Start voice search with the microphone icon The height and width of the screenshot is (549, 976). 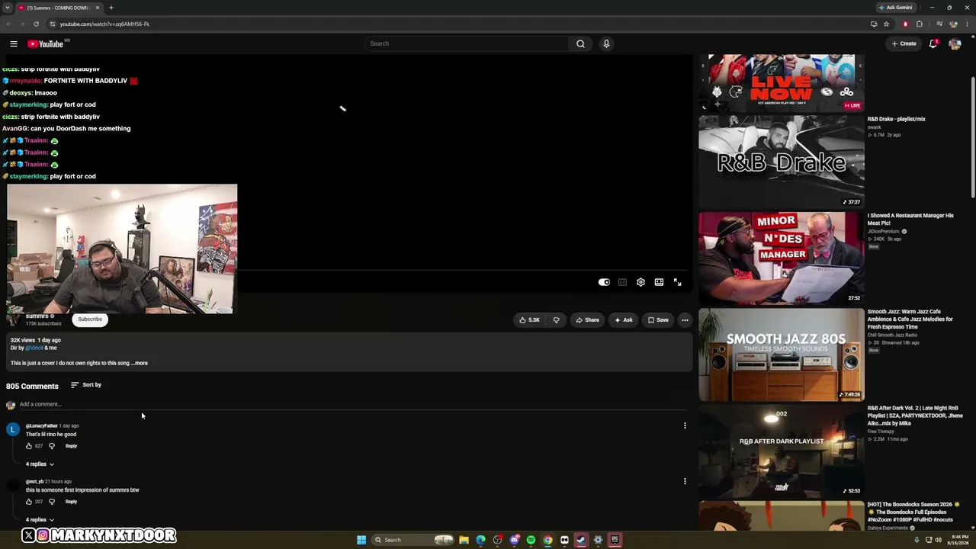[606, 43]
